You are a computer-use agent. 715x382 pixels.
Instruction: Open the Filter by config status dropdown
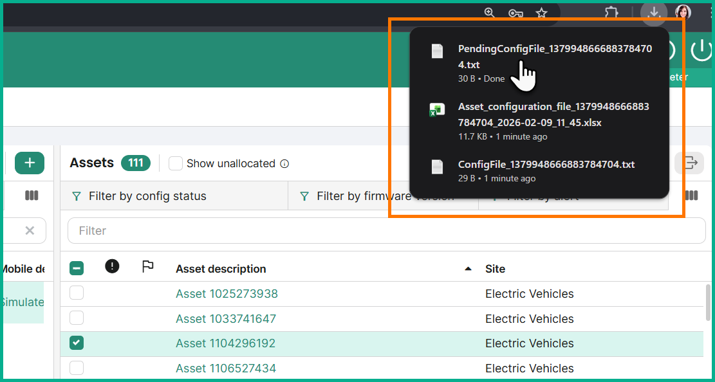tap(147, 196)
